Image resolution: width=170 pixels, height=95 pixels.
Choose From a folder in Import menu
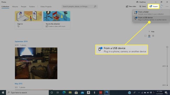click(151, 13)
